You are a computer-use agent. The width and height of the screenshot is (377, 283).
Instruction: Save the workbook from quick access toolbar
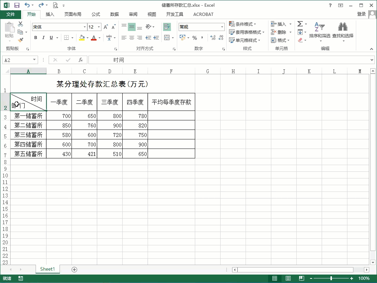(17, 5)
